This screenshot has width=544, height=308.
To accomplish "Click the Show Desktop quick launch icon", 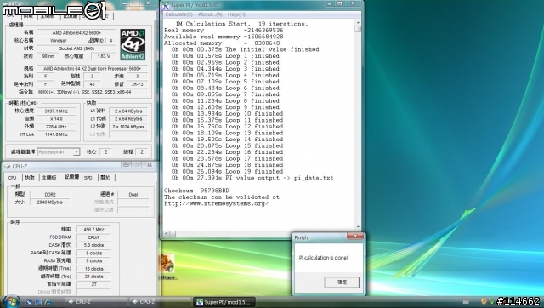I will point(29,302).
